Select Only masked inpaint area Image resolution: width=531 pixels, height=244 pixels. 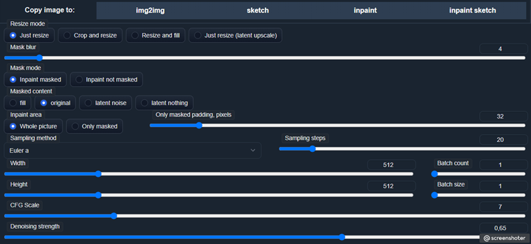pyautogui.click(x=95, y=126)
